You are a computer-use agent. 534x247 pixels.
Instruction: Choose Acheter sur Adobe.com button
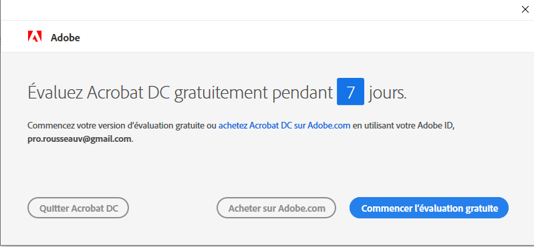tap(277, 208)
